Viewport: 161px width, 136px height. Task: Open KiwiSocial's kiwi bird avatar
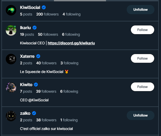(x=11, y=10)
